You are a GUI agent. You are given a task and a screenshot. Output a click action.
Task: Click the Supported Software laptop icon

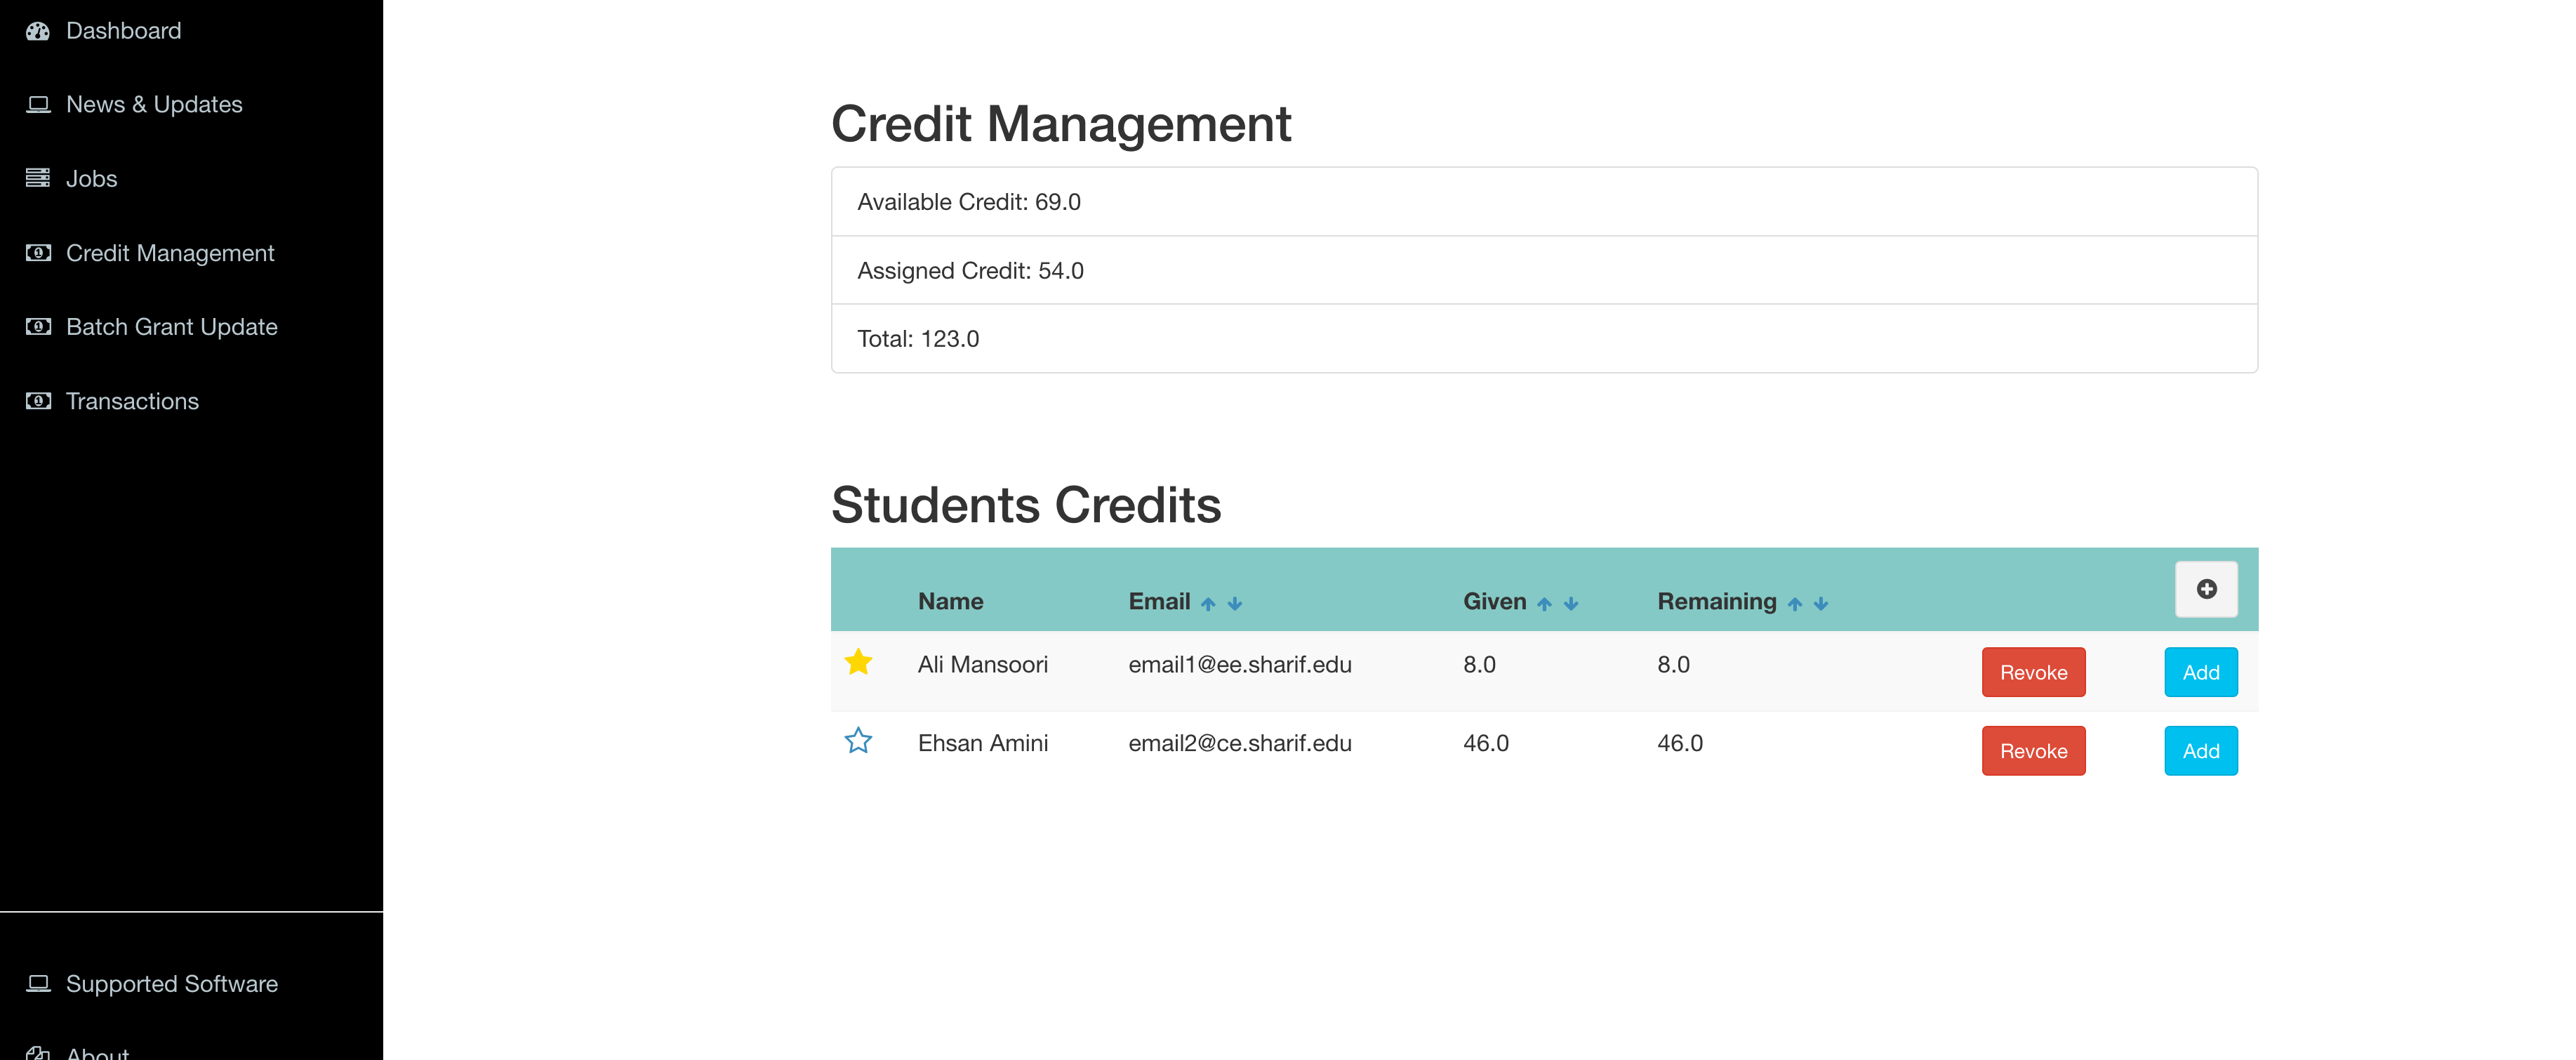[x=38, y=984]
